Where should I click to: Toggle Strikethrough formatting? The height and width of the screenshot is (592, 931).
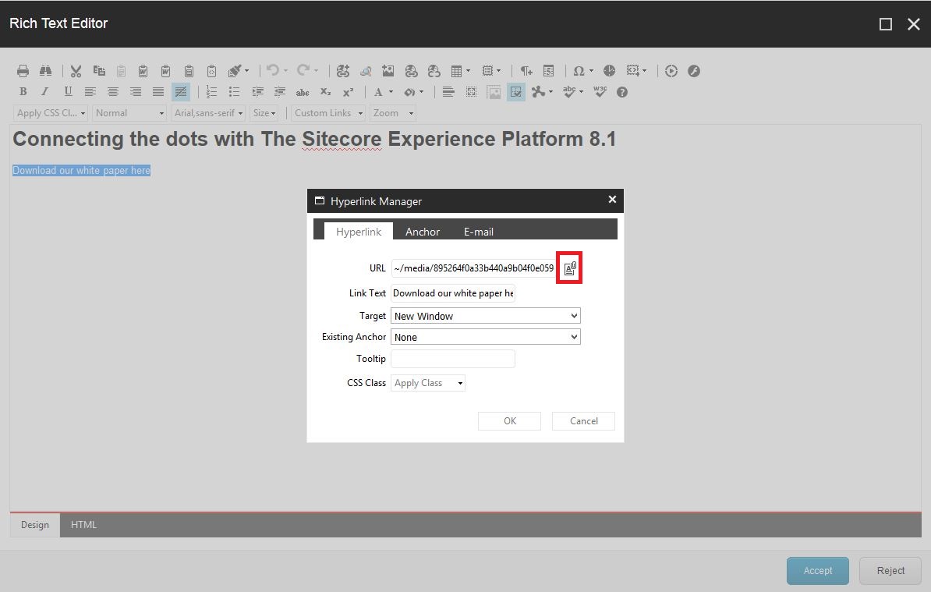[303, 92]
